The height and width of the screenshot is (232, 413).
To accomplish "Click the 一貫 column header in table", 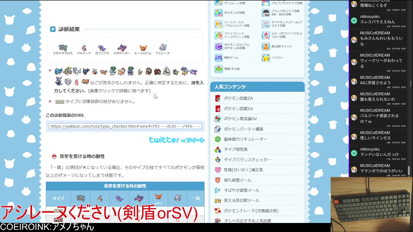I will point(196,198).
